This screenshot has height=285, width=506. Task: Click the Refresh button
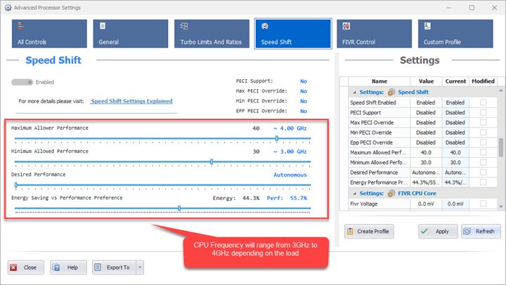(481, 231)
